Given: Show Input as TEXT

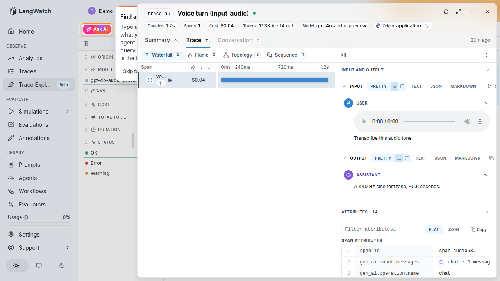Looking at the screenshot, I should tap(416, 86).
